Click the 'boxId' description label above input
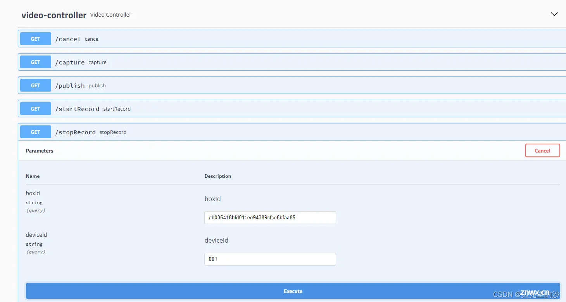Image resolution: width=566 pixels, height=302 pixels. 213,199
